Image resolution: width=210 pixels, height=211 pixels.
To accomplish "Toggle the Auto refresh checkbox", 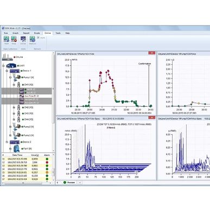I will (x=38, y=38).
